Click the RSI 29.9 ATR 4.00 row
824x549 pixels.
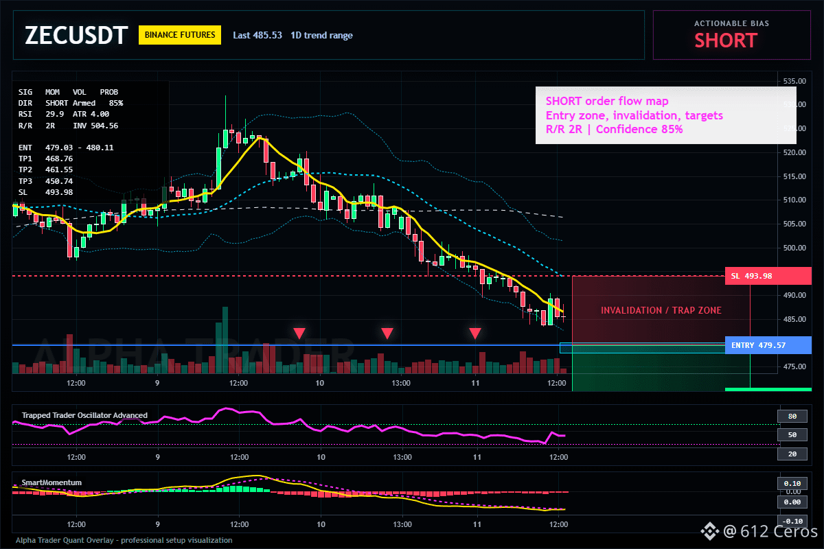click(64, 114)
